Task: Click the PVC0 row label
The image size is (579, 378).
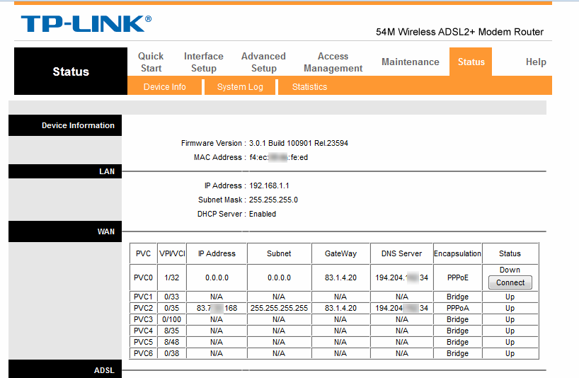Action: (143, 277)
